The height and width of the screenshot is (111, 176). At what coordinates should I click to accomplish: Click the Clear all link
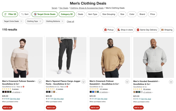click(x=70, y=21)
